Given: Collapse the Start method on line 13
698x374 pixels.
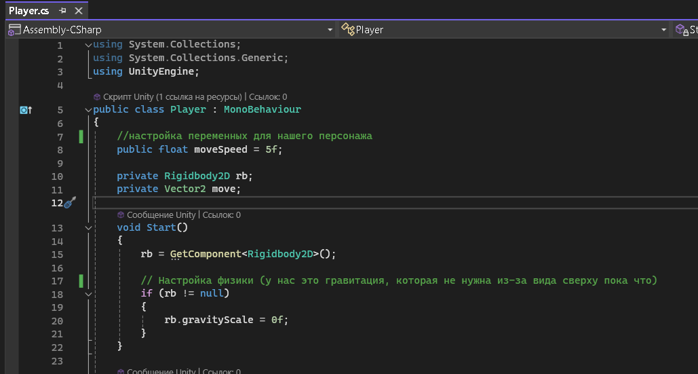Looking at the screenshot, I should point(89,228).
